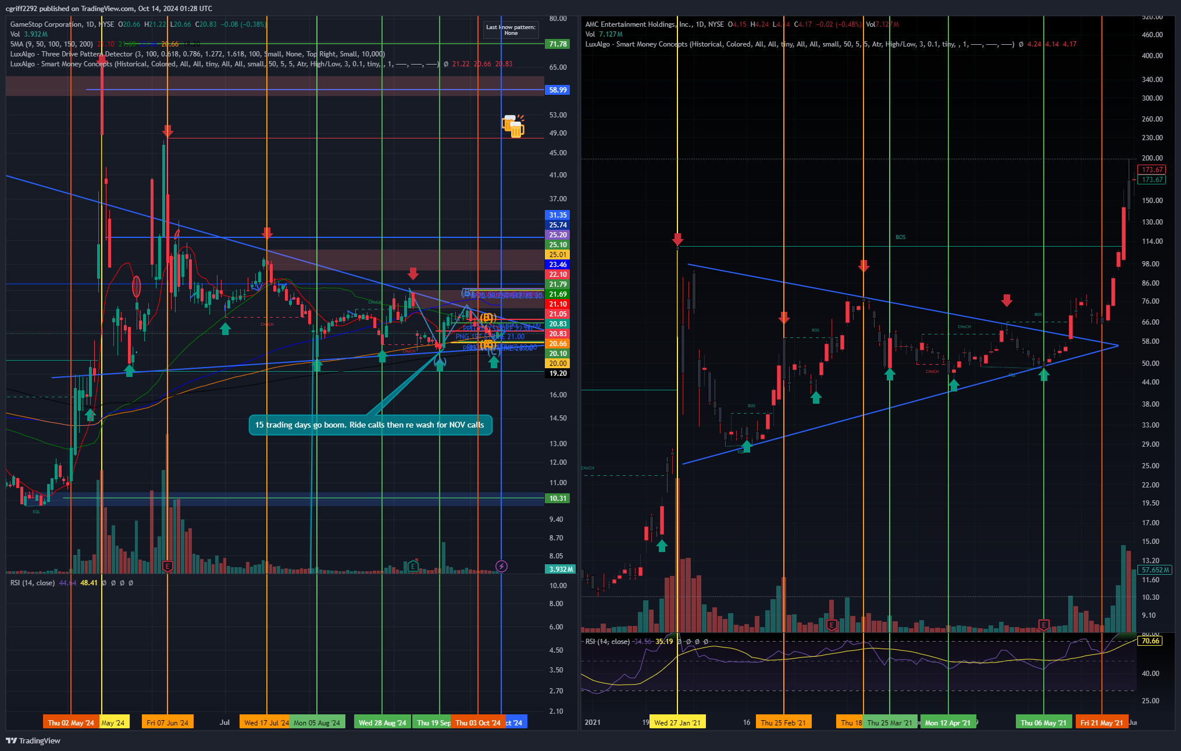Click the green 71.78 price label
Viewport: 1181px width, 751px height.
pos(557,44)
